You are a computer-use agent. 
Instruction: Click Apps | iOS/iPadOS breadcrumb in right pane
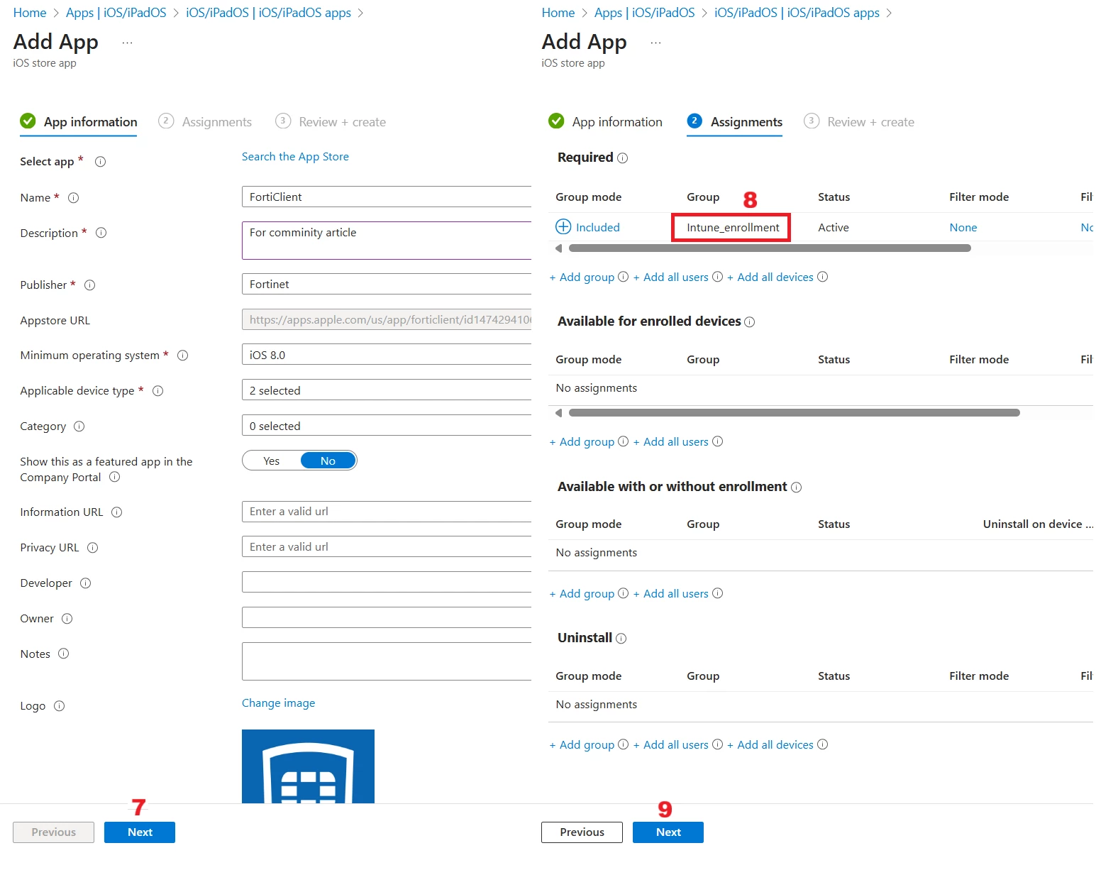tap(644, 13)
